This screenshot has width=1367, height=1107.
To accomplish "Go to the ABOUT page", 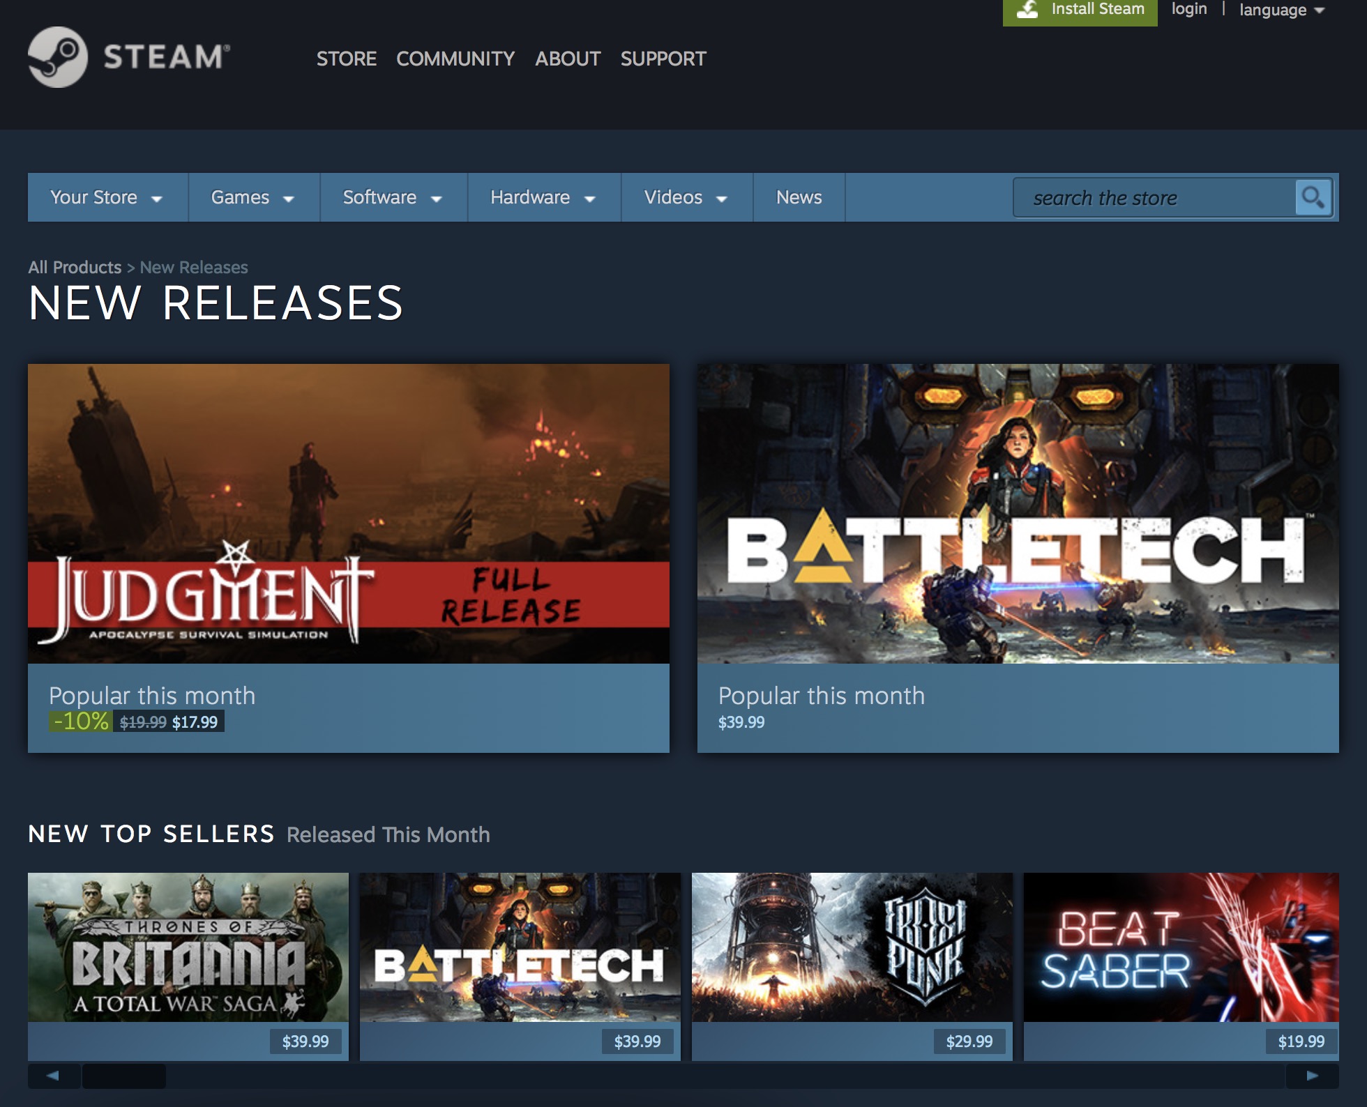I will tap(568, 59).
